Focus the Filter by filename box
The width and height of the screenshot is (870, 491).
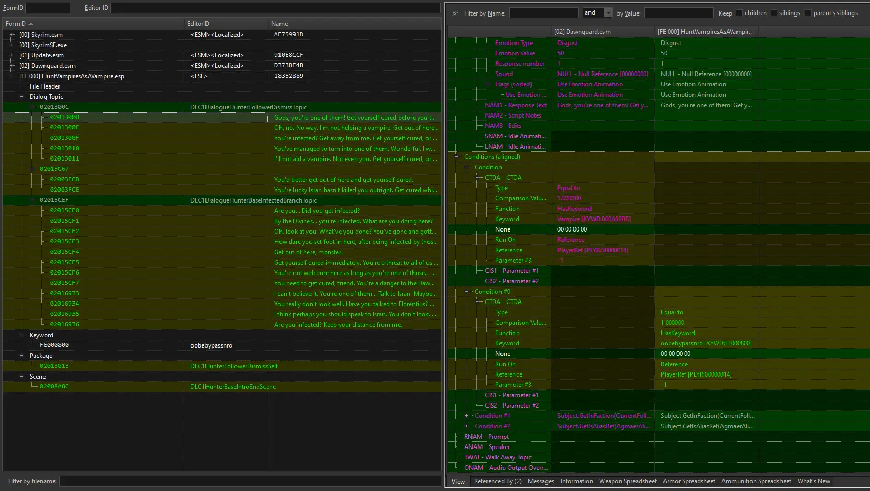pos(250,481)
